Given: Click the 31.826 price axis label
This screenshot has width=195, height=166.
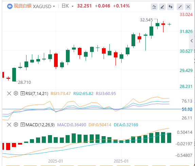Looking at the screenshot, I should point(186,32).
